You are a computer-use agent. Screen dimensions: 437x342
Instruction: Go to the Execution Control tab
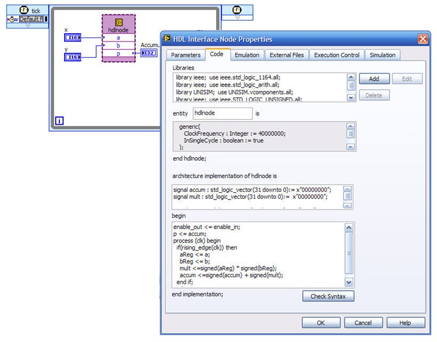point(337,55)
